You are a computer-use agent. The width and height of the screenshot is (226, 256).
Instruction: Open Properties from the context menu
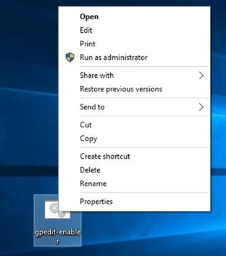[134, 202]
